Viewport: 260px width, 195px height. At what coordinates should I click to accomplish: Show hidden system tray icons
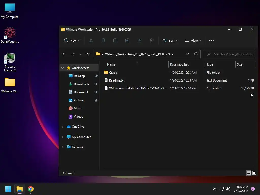pos(215,189)
